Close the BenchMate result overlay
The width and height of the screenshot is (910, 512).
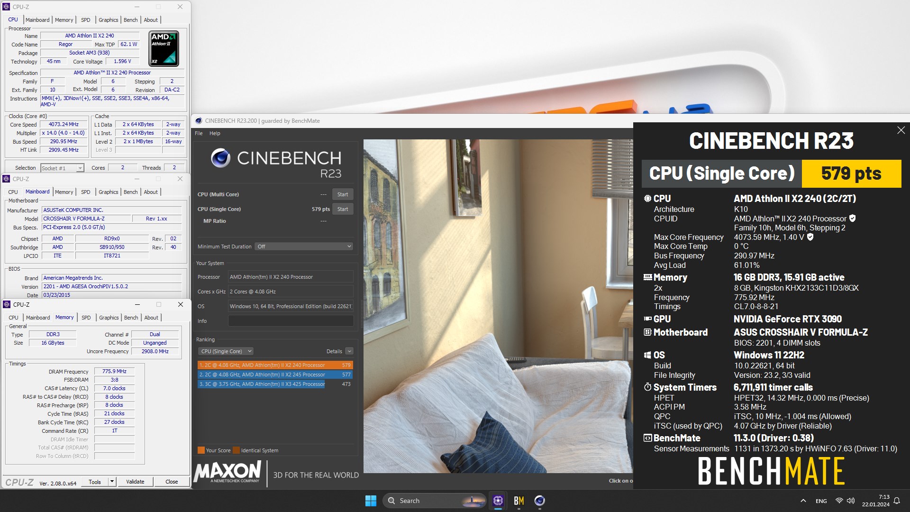coord(901,130)
